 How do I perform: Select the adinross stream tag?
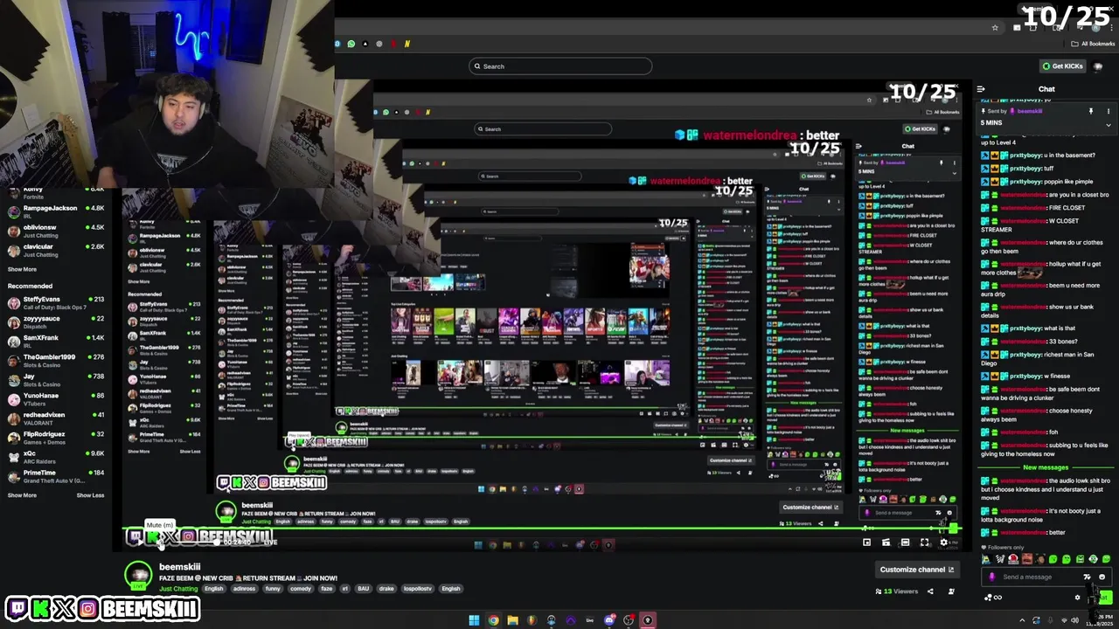pos(244,589)
